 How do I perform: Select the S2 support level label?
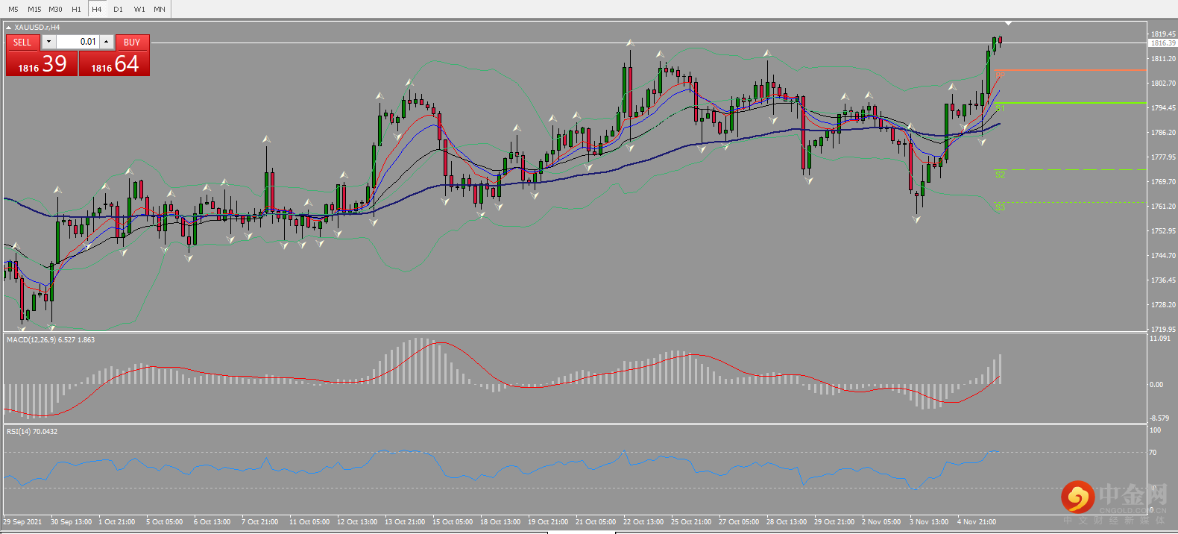pyautogui.click(x=1000, y=175)
